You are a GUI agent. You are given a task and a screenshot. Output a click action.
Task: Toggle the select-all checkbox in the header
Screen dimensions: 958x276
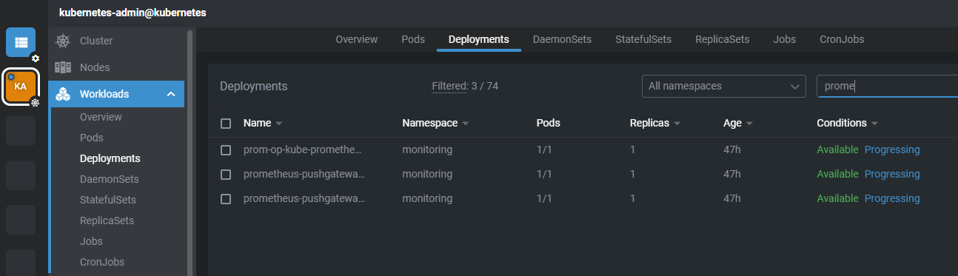[226, 124]
